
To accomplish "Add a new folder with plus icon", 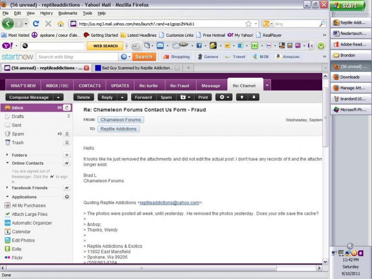I will (x=67, y=155).
